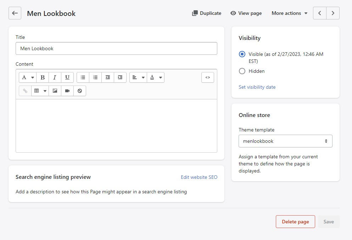Viewport: 352px width, 240px height.
Task: Open the More actions menu
Action: (289, 13)
